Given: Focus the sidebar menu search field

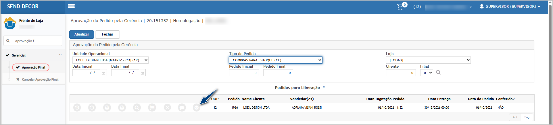Looking at the screenshot, I should [33, 41].
